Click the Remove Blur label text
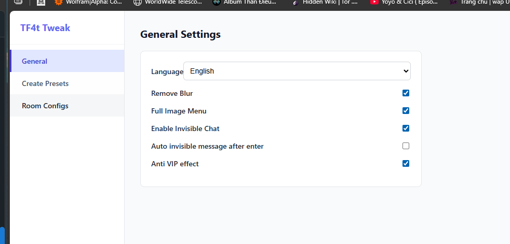Image resolution: width=510 pixels, height=244 pixels. pos(172,93)
